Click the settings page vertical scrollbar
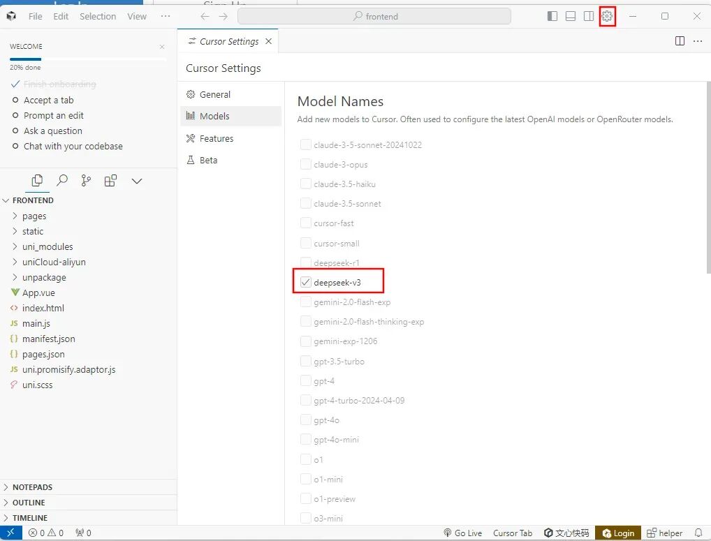The height and width of the screenshot is (541, 711). [708, 177]
